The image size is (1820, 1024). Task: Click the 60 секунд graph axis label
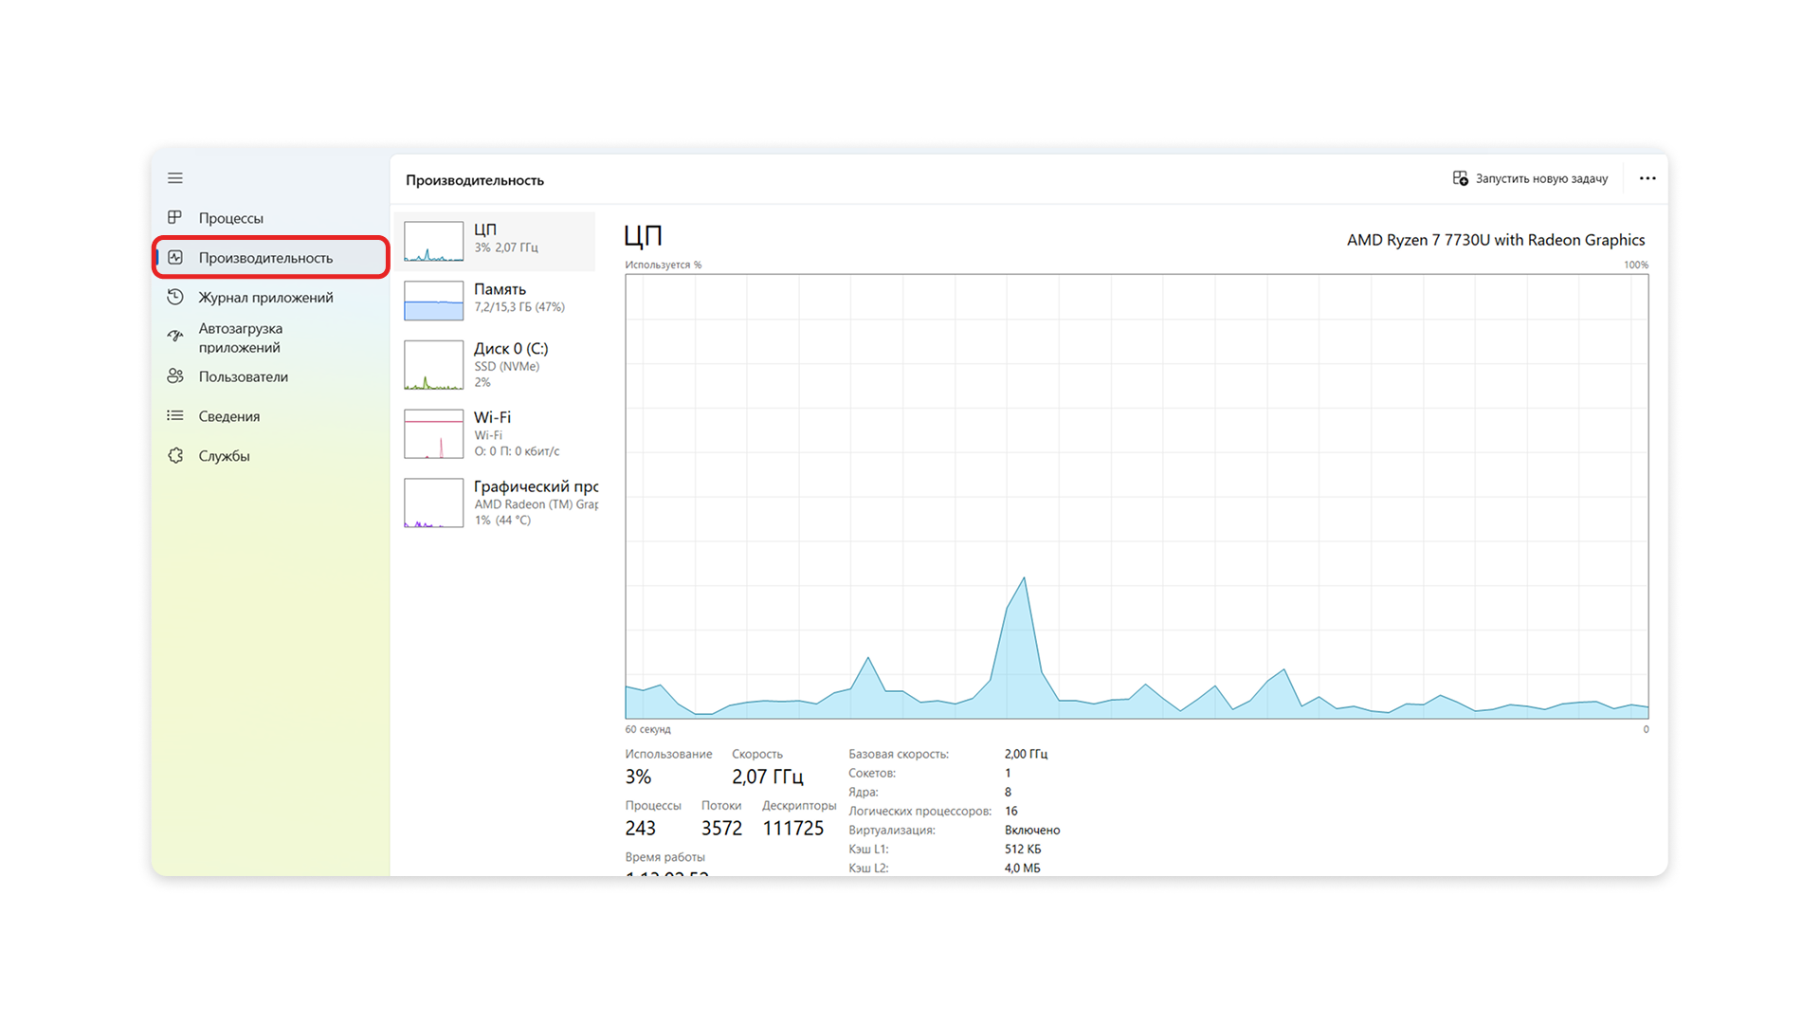[647, 729]
